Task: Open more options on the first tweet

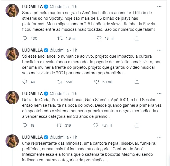Action: [159, 6]
